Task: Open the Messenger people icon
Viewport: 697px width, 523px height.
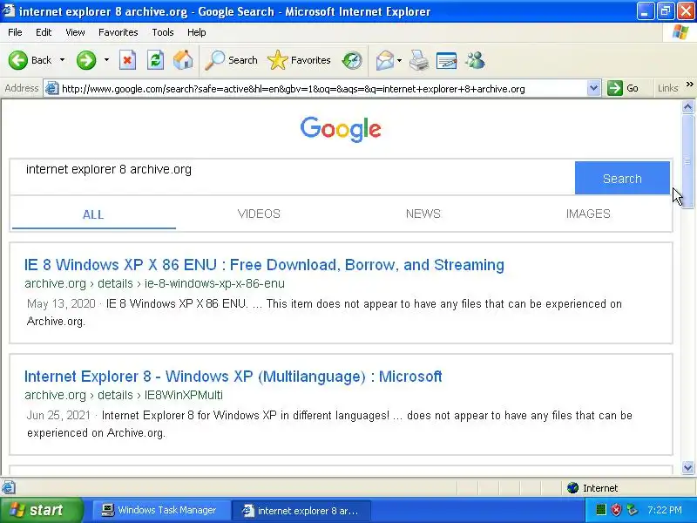Action: pos(475,60)
